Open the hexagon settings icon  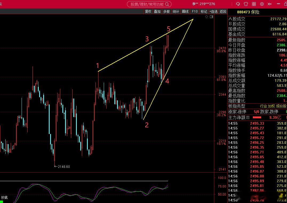coord(262,4)
